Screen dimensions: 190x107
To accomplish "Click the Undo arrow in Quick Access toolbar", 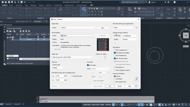I will click(25, 2).
